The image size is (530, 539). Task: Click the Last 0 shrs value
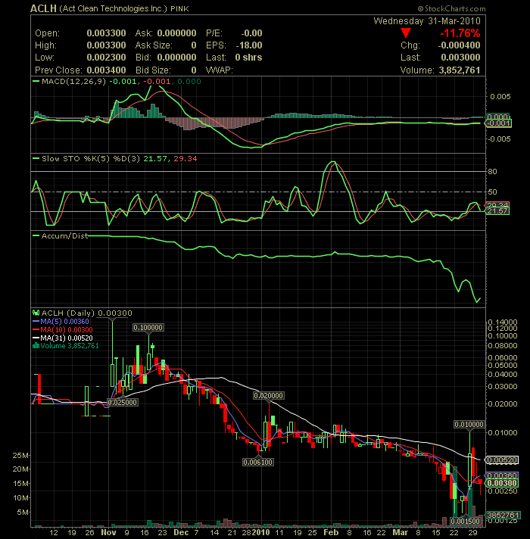(x=248, y=58)
